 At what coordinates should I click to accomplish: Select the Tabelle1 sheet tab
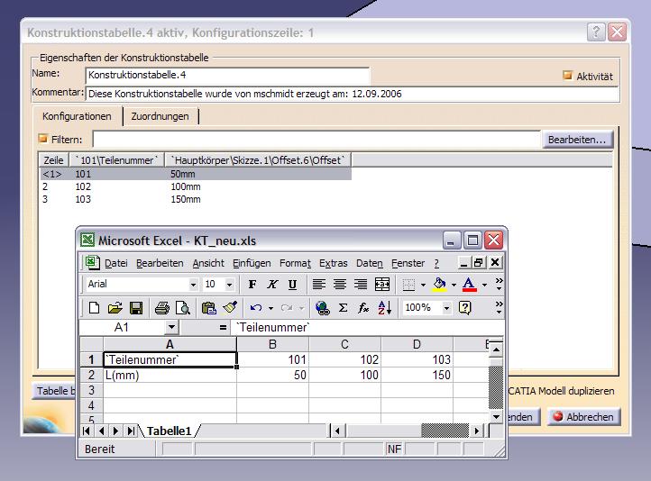click(170, 431)
